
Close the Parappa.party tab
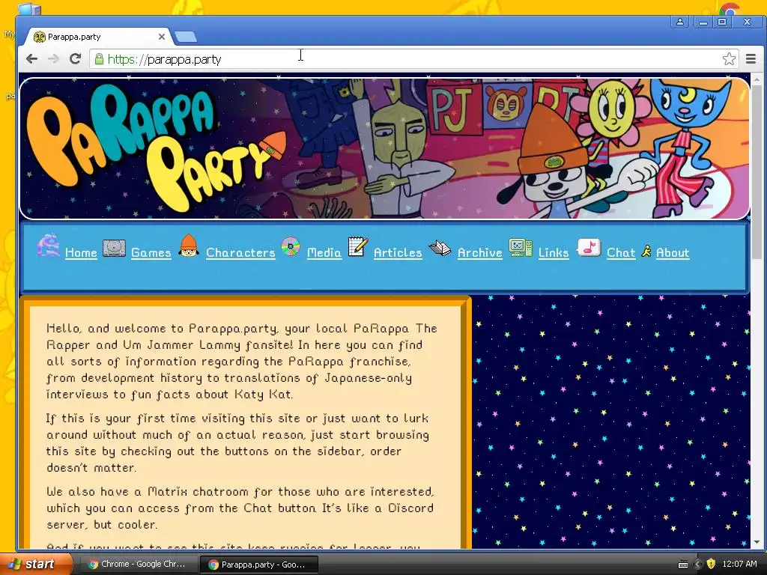[x=162, y=37]
